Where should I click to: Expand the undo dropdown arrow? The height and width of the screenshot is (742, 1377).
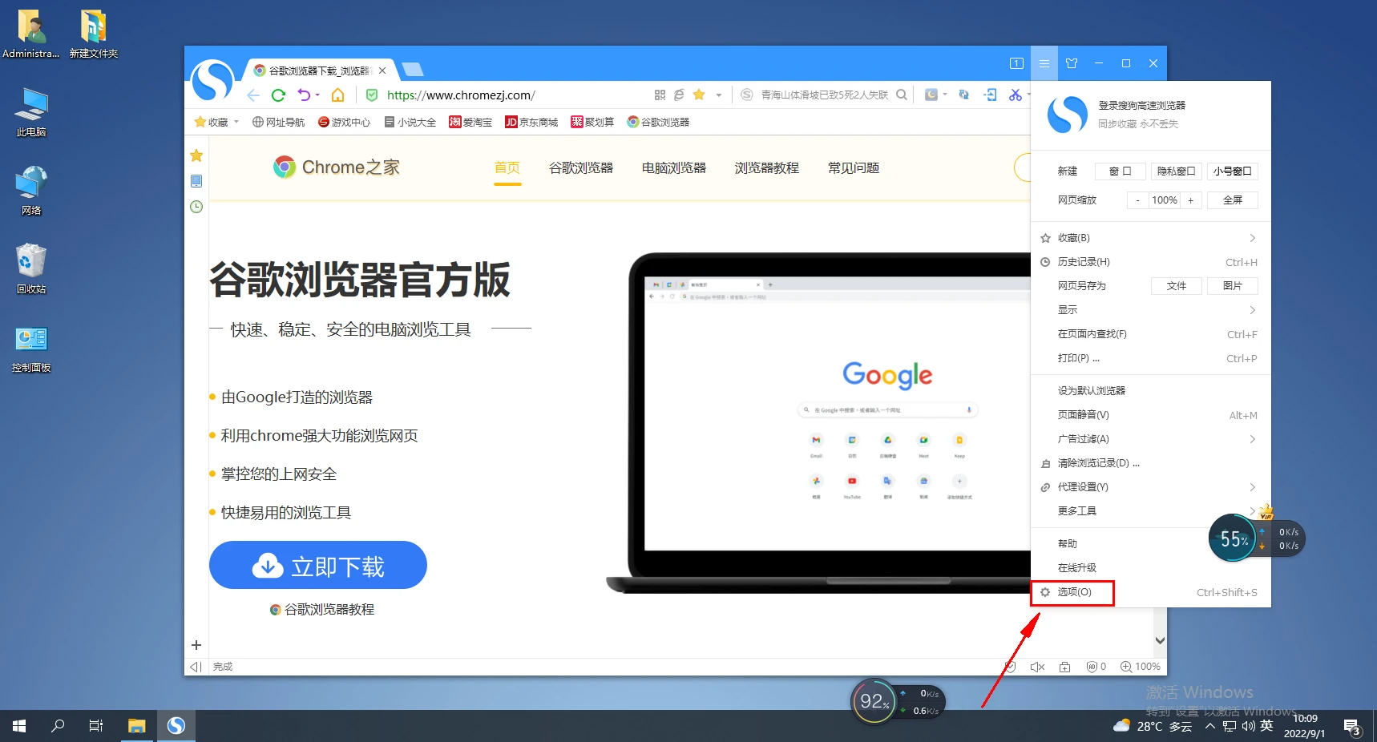pos(318,95)
